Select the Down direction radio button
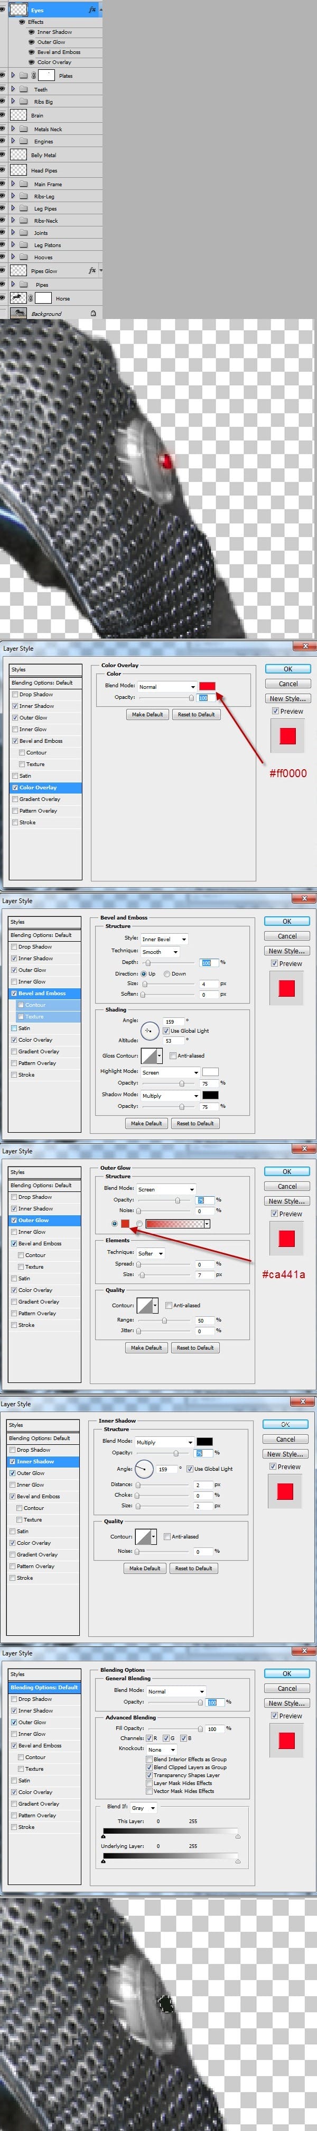This screenshot has width=317, height=2131. tap(167, 973)
